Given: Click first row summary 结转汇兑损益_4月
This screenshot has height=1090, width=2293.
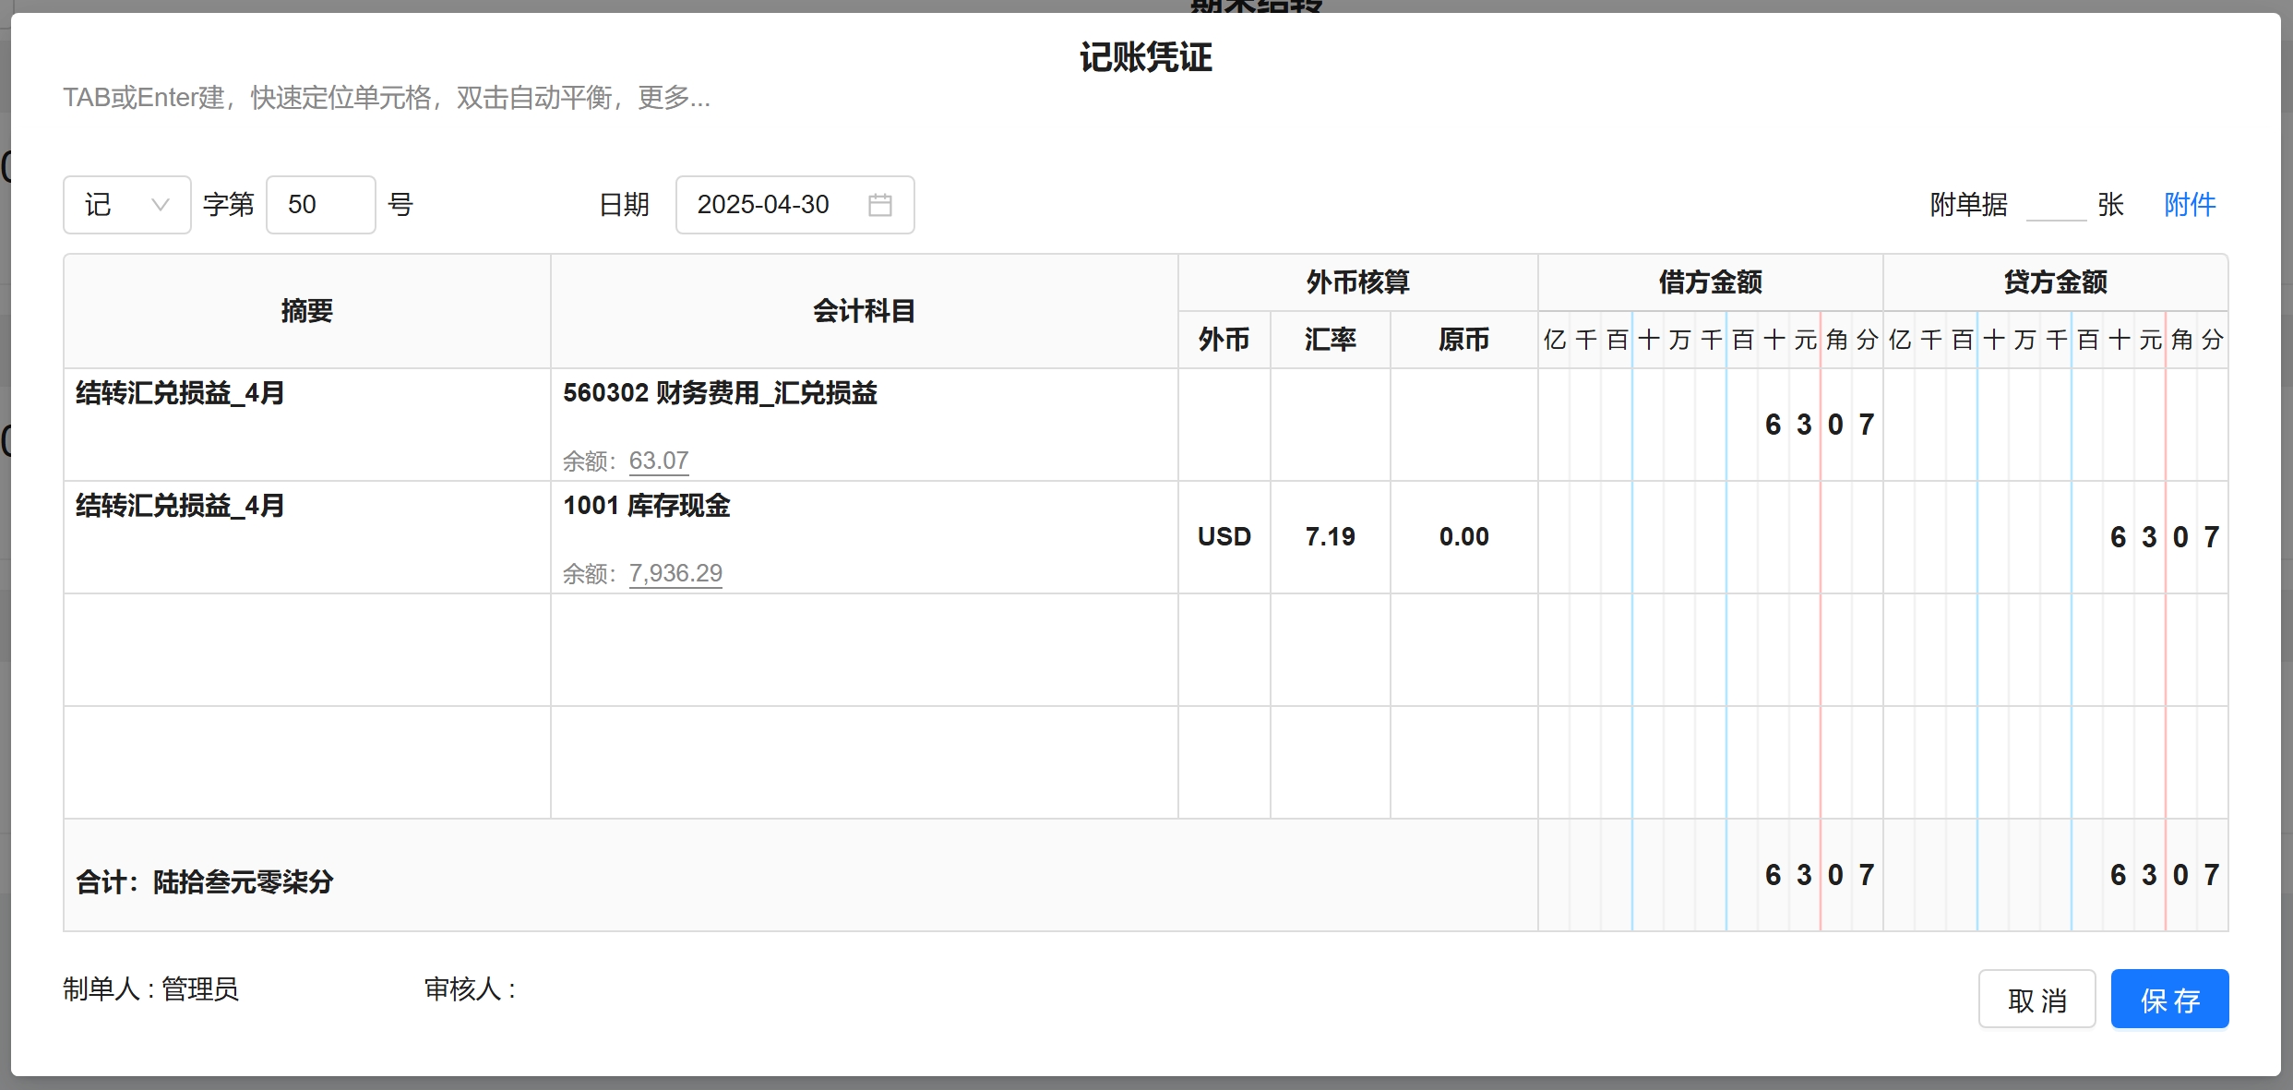Looking at the screenshot, I should [180, 394].
